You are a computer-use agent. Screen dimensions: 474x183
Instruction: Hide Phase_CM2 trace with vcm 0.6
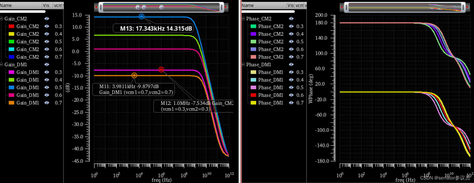click(x=291, y=49)
